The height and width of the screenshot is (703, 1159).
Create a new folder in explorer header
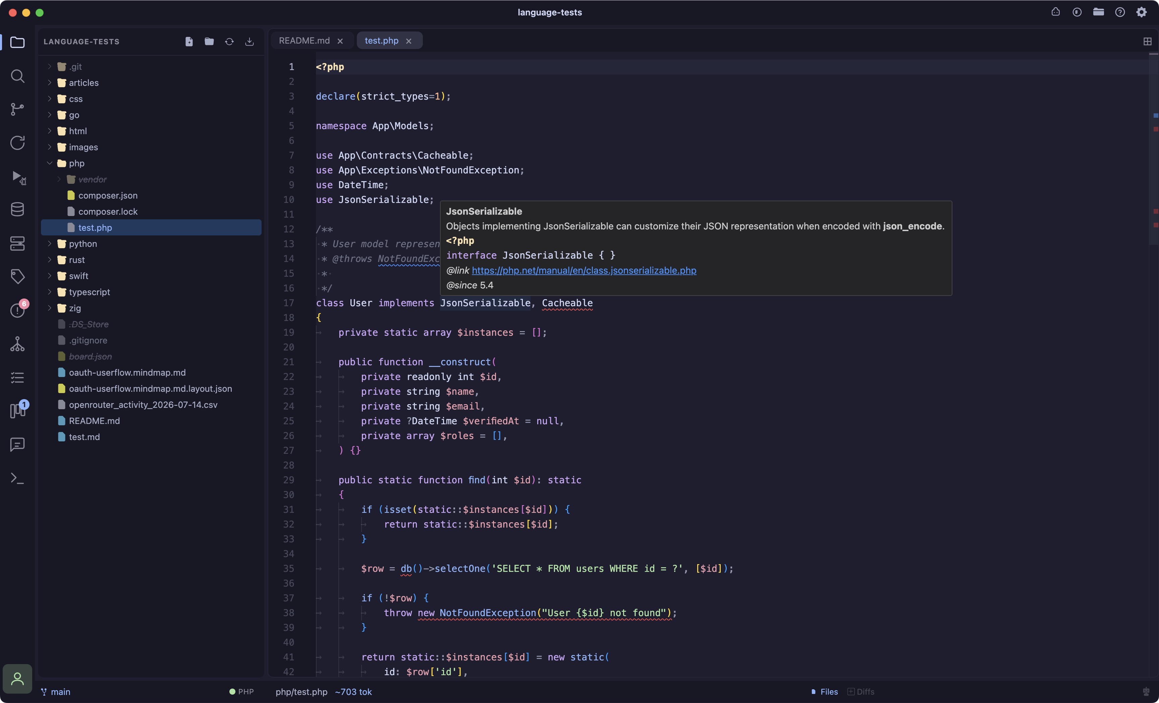click(x=209, y=41)
